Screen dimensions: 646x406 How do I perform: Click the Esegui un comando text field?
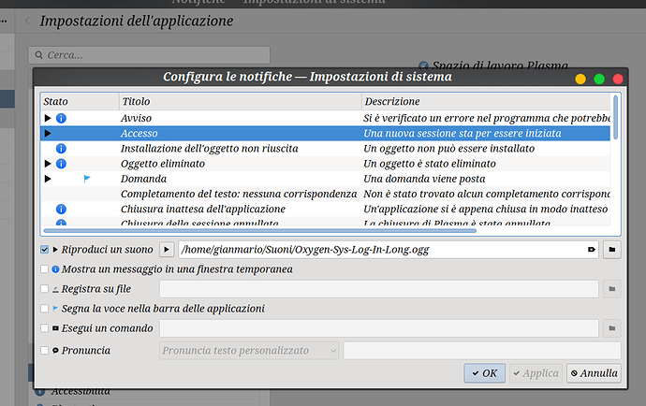coord(379,328)
